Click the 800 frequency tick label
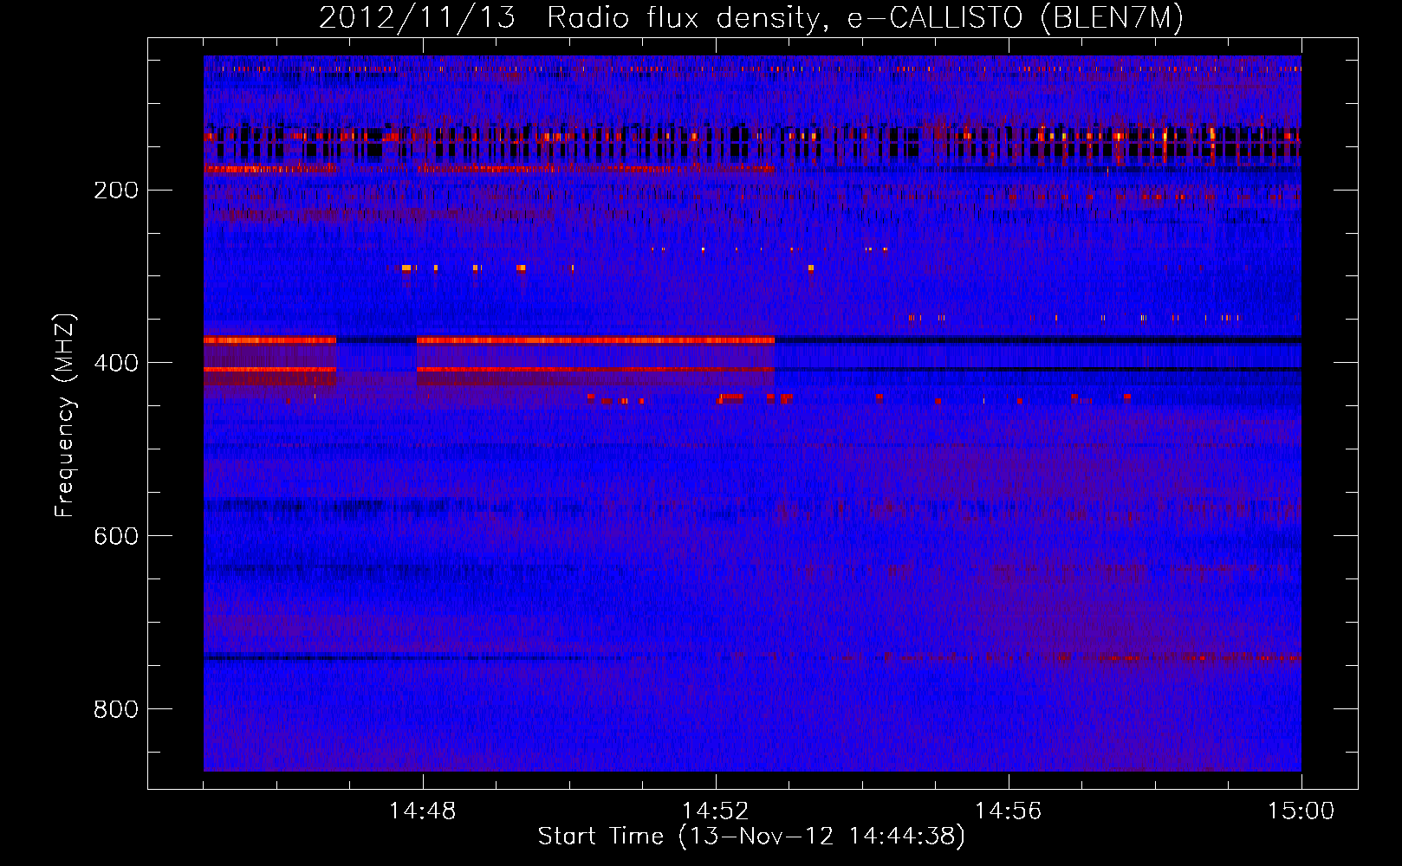The image size is (1402, 866). pyautogui.click(x=115, y=709)
